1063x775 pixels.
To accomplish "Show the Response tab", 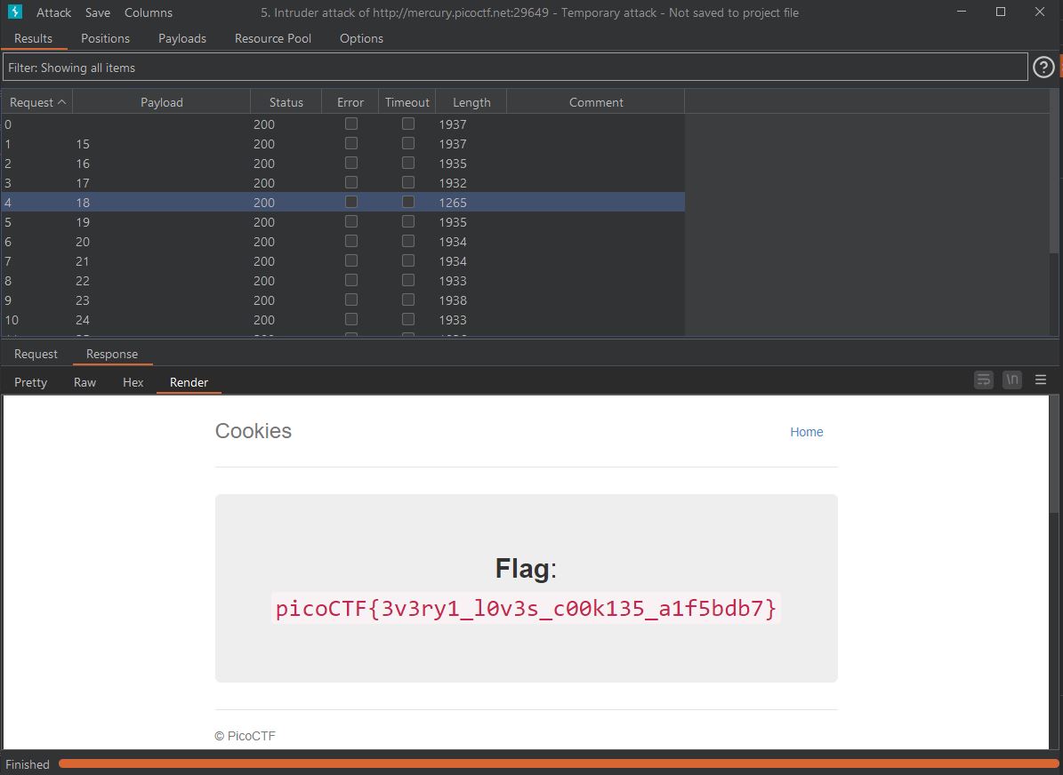I will 112,355.
